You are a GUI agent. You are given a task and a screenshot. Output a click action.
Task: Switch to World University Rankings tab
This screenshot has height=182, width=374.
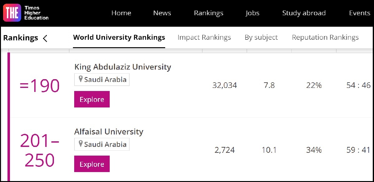(119, 38)
